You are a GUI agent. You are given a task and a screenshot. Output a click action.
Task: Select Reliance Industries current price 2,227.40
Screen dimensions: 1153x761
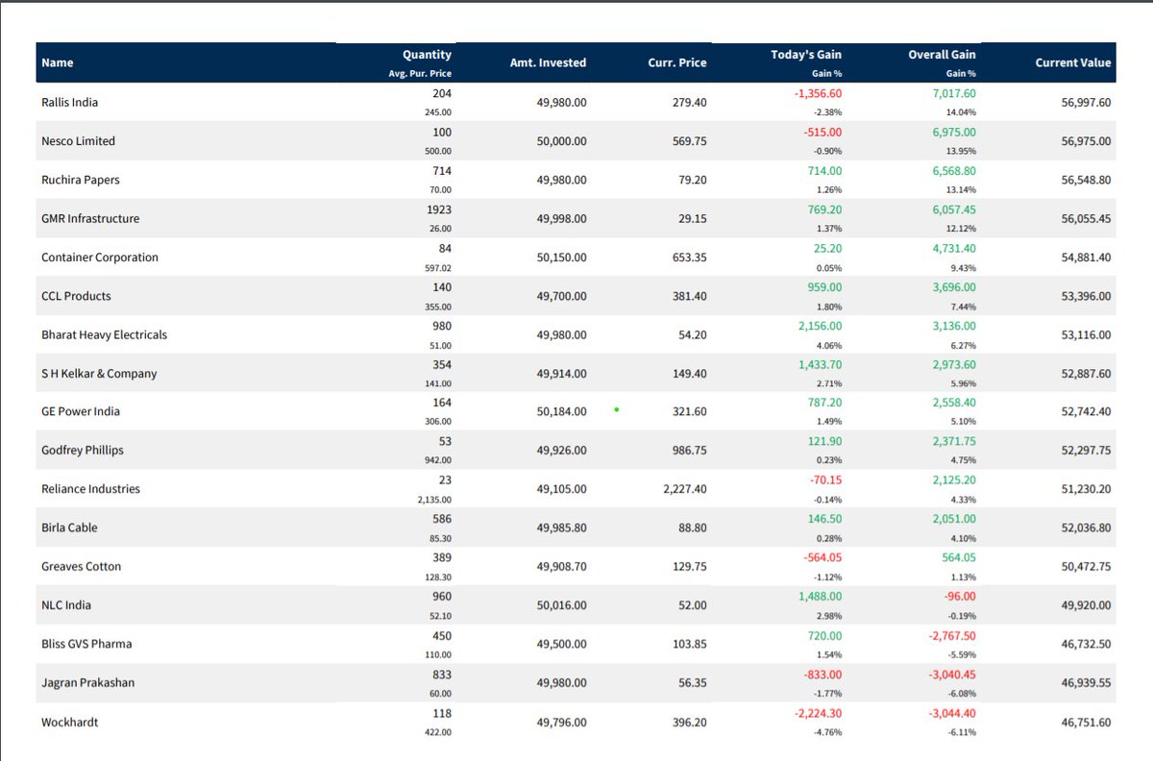[x=684, y=488]
